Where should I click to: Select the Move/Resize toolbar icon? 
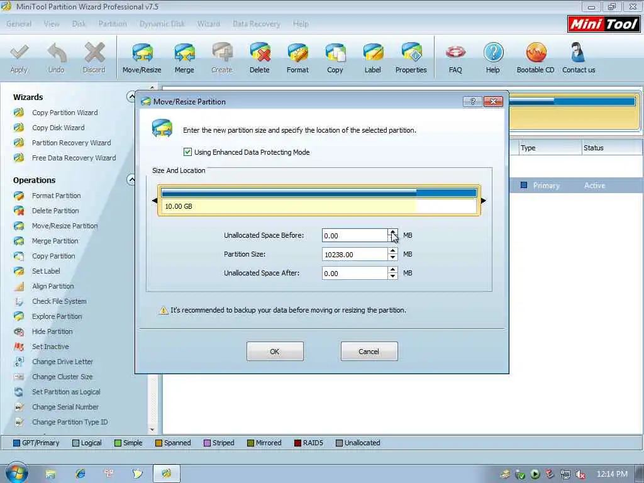pyautogui.click(x=142, y=58)
